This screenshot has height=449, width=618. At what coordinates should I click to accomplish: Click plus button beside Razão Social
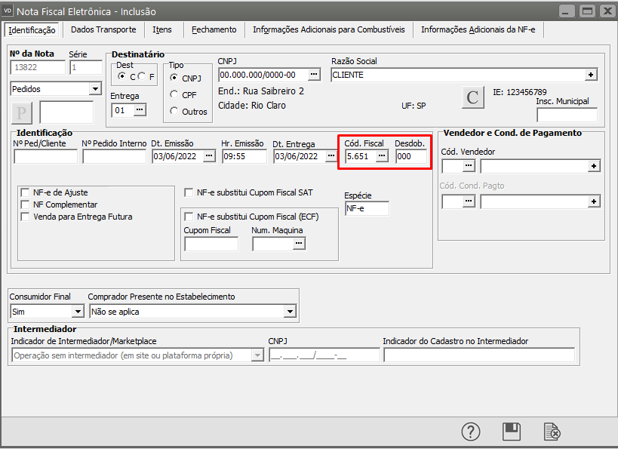591,75
